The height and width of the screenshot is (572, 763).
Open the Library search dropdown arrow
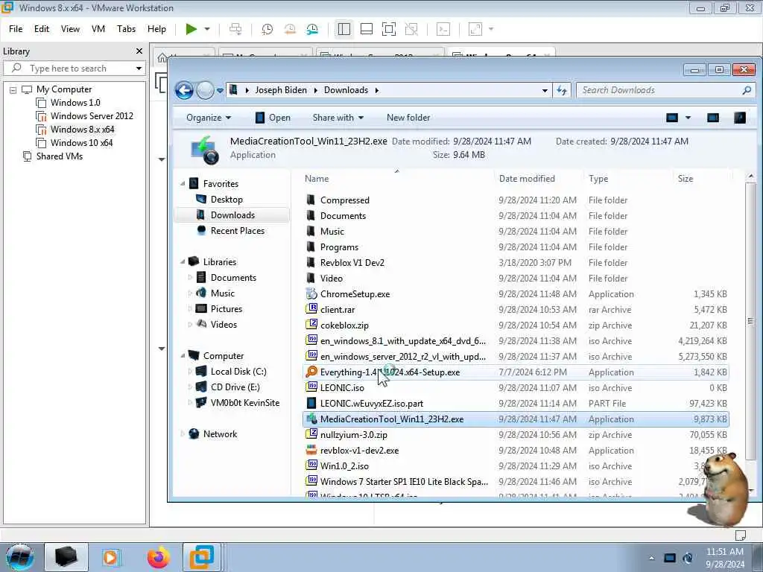tap(139, 68)
